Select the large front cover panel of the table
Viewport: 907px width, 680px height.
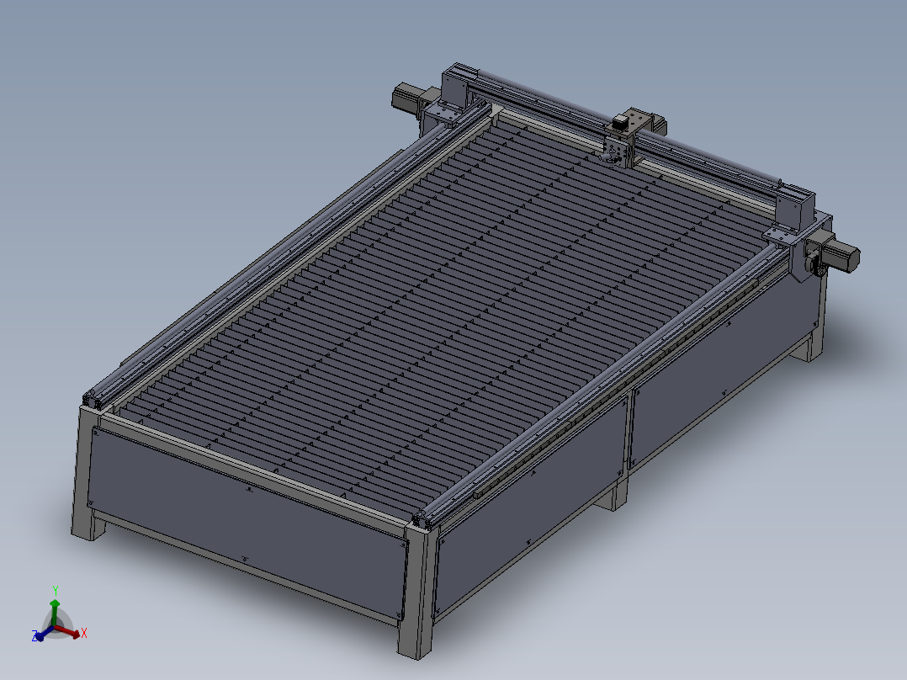pyautogui.click(x=249, y=525)
